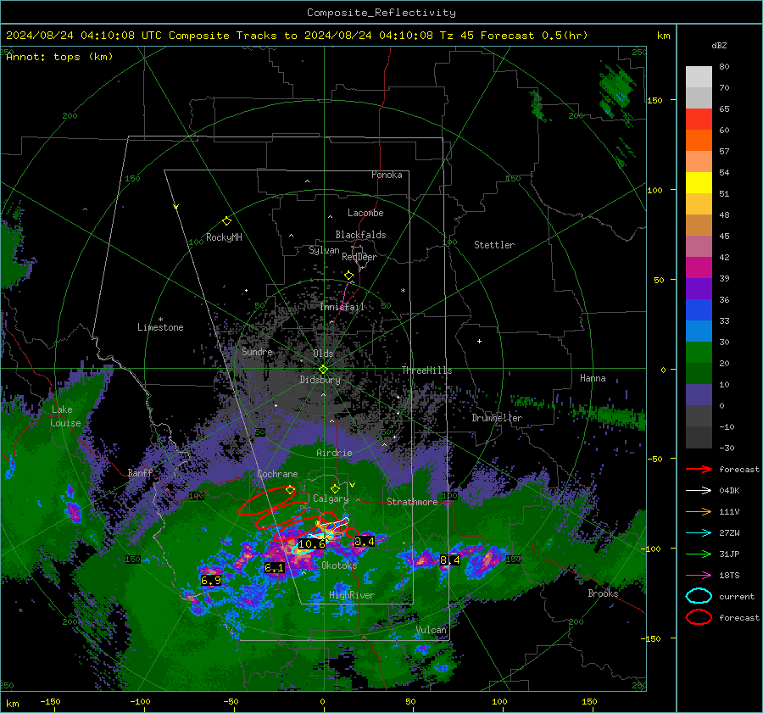The image size is (763, 713).
Task: Click the red forecast ellipse legend symbol
Action: coord(699,617)
